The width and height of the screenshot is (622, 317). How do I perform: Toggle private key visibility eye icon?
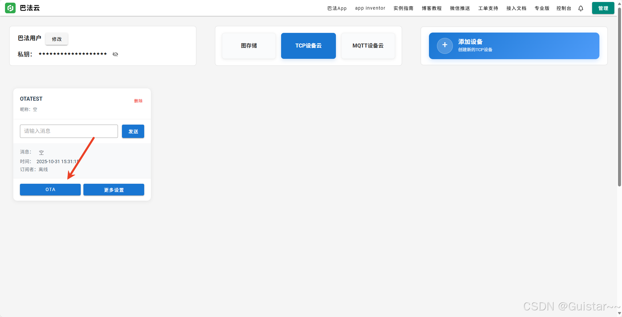click(115, 54)
